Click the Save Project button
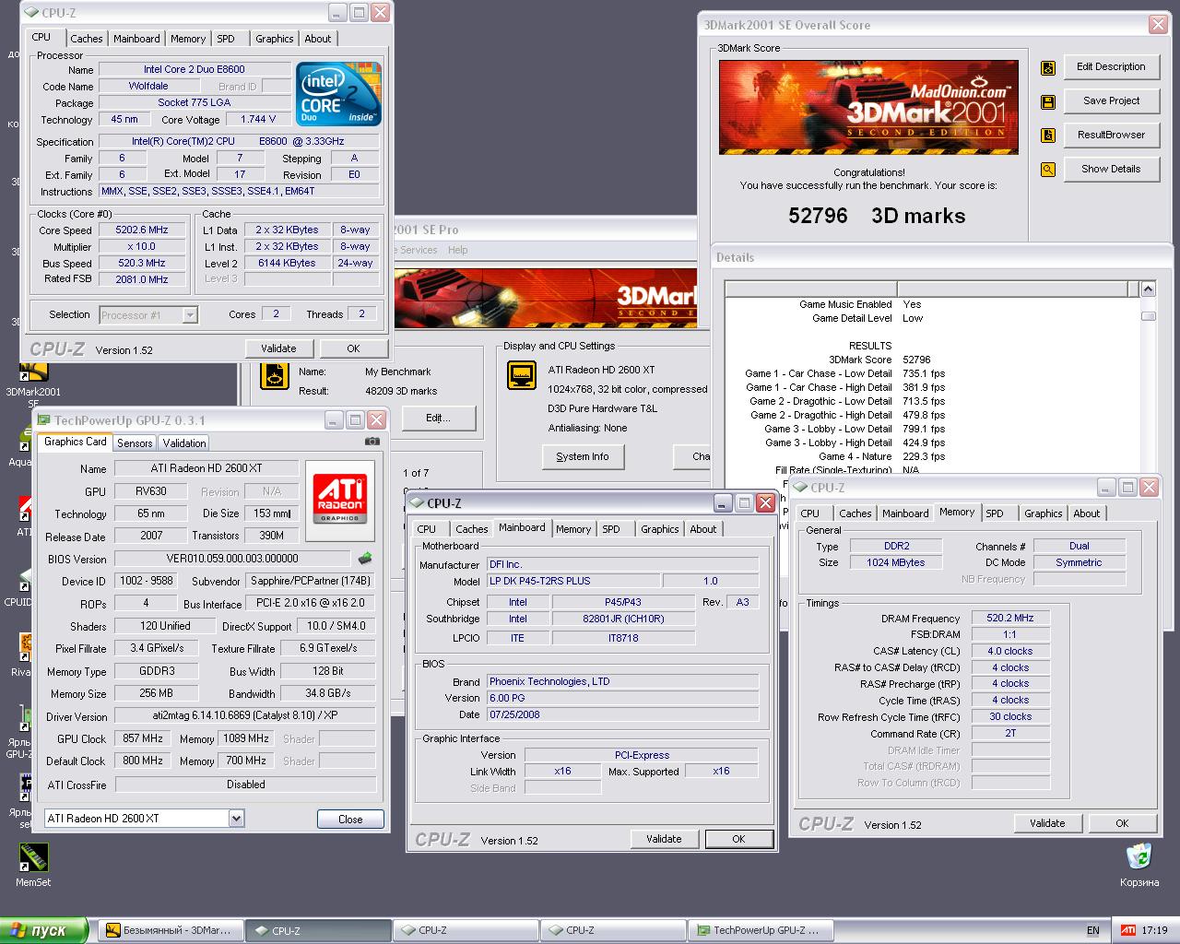 click(x=1111, y=100)
